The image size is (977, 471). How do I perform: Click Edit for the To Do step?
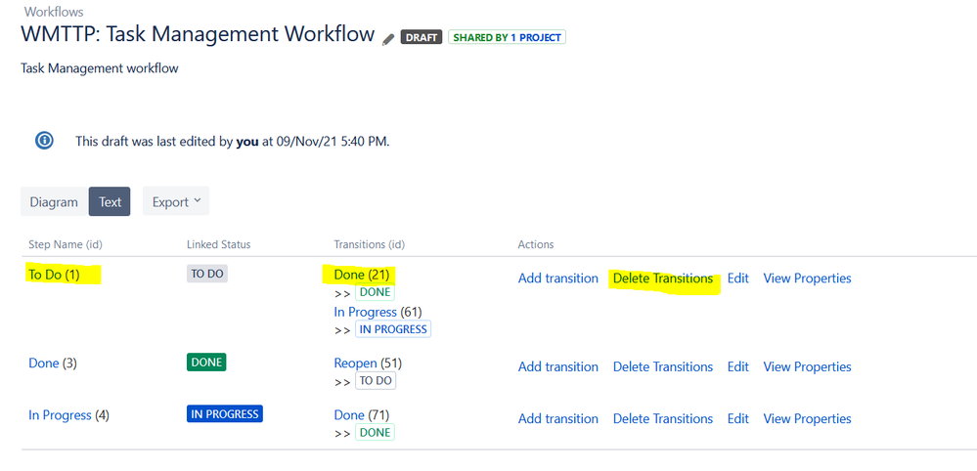point(737,278)
